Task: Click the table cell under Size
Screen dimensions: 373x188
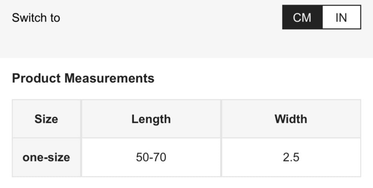Action: click(46, 157)
